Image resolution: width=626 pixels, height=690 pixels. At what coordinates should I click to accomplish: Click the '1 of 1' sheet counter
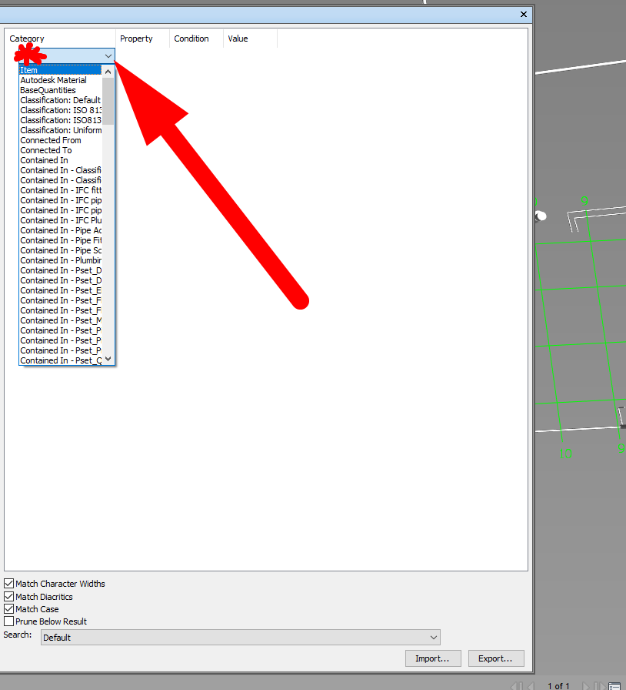click(558, 686)
